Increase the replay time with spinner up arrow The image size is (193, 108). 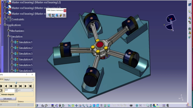pyautogui.click(x=16, y=89)
